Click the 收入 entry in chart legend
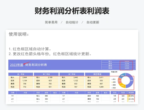The width and height of the screenshot is (144, 110). click(x=114, y=79)
